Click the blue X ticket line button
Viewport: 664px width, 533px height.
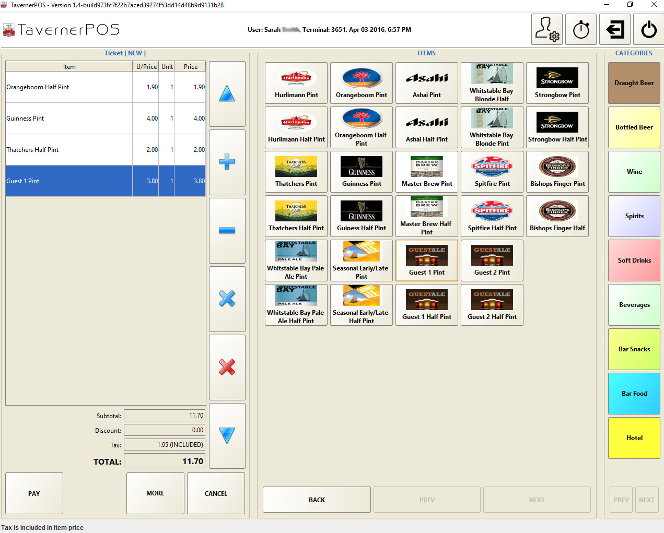[227, 299]
